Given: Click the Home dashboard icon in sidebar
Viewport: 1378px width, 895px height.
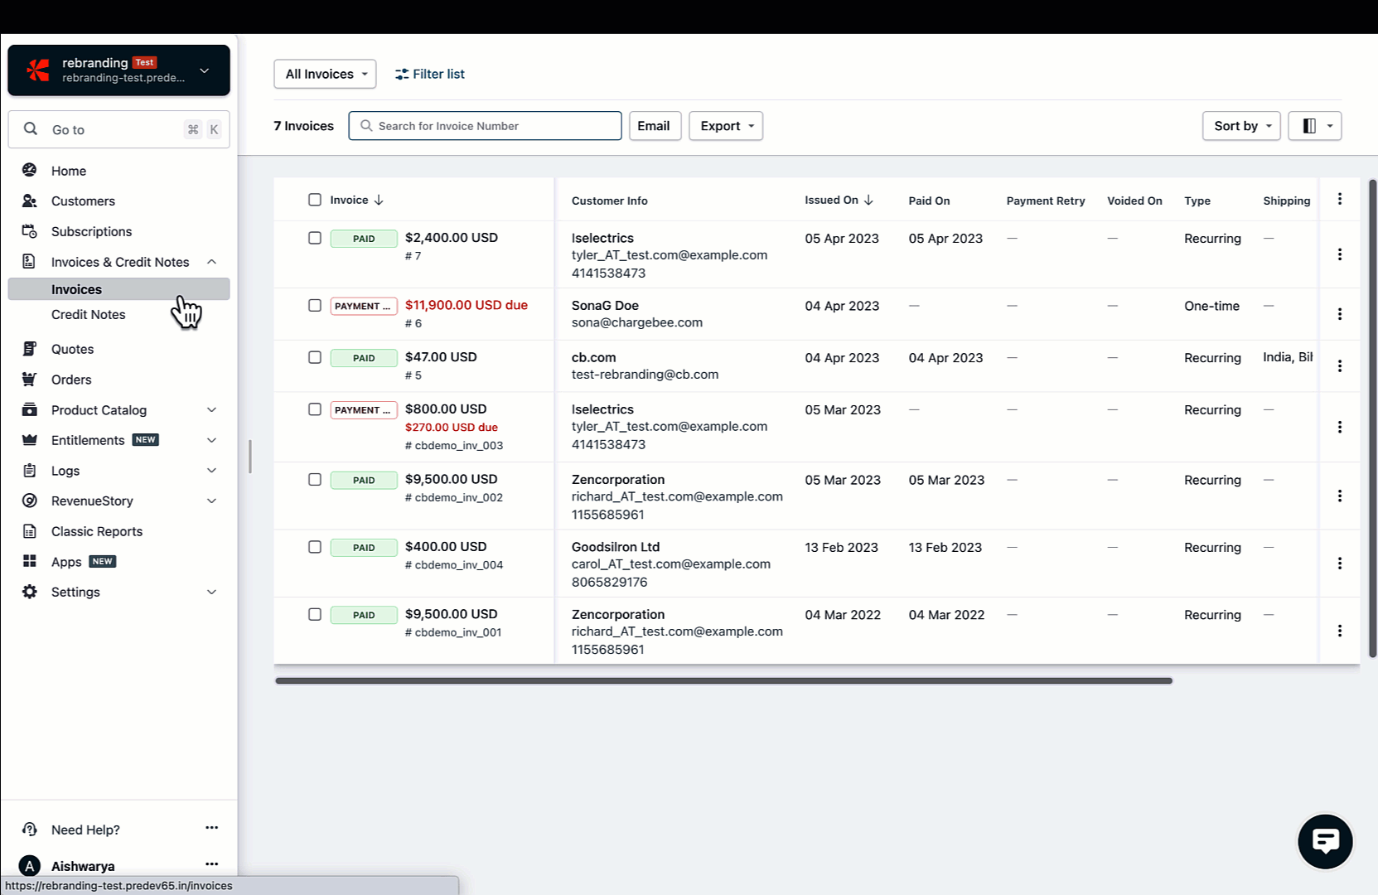Looking at the screenshot, I should [30, 170].
